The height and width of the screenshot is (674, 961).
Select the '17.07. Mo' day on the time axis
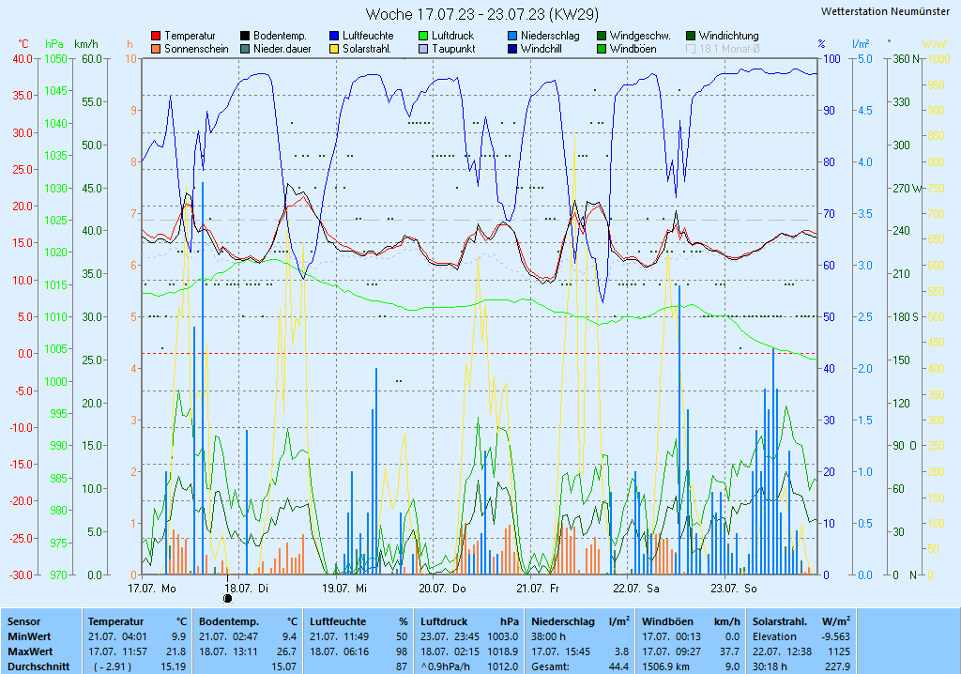click(152, 589)
